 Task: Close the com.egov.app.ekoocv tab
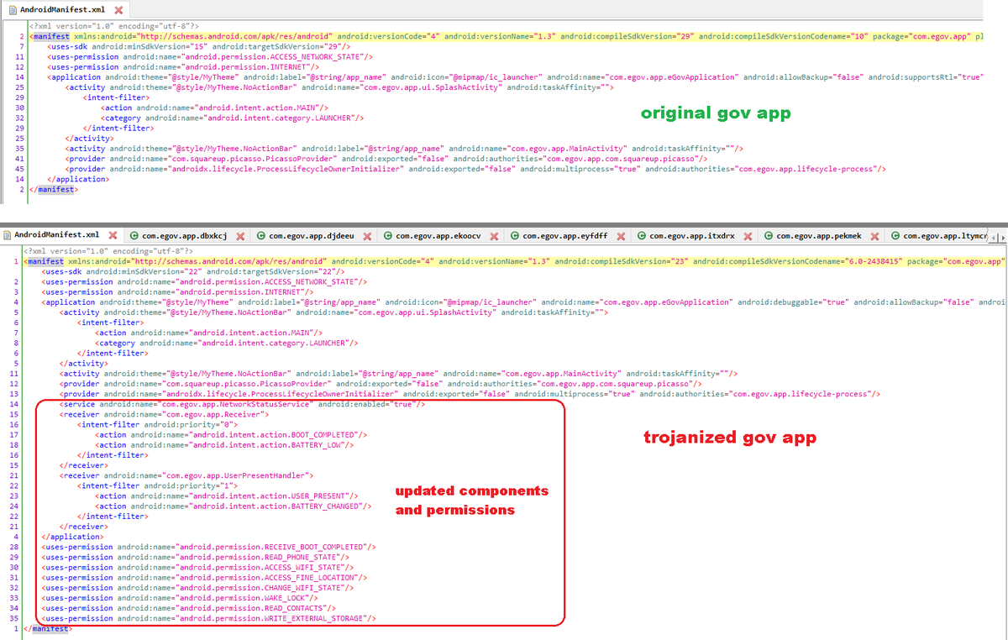[494, 236]
